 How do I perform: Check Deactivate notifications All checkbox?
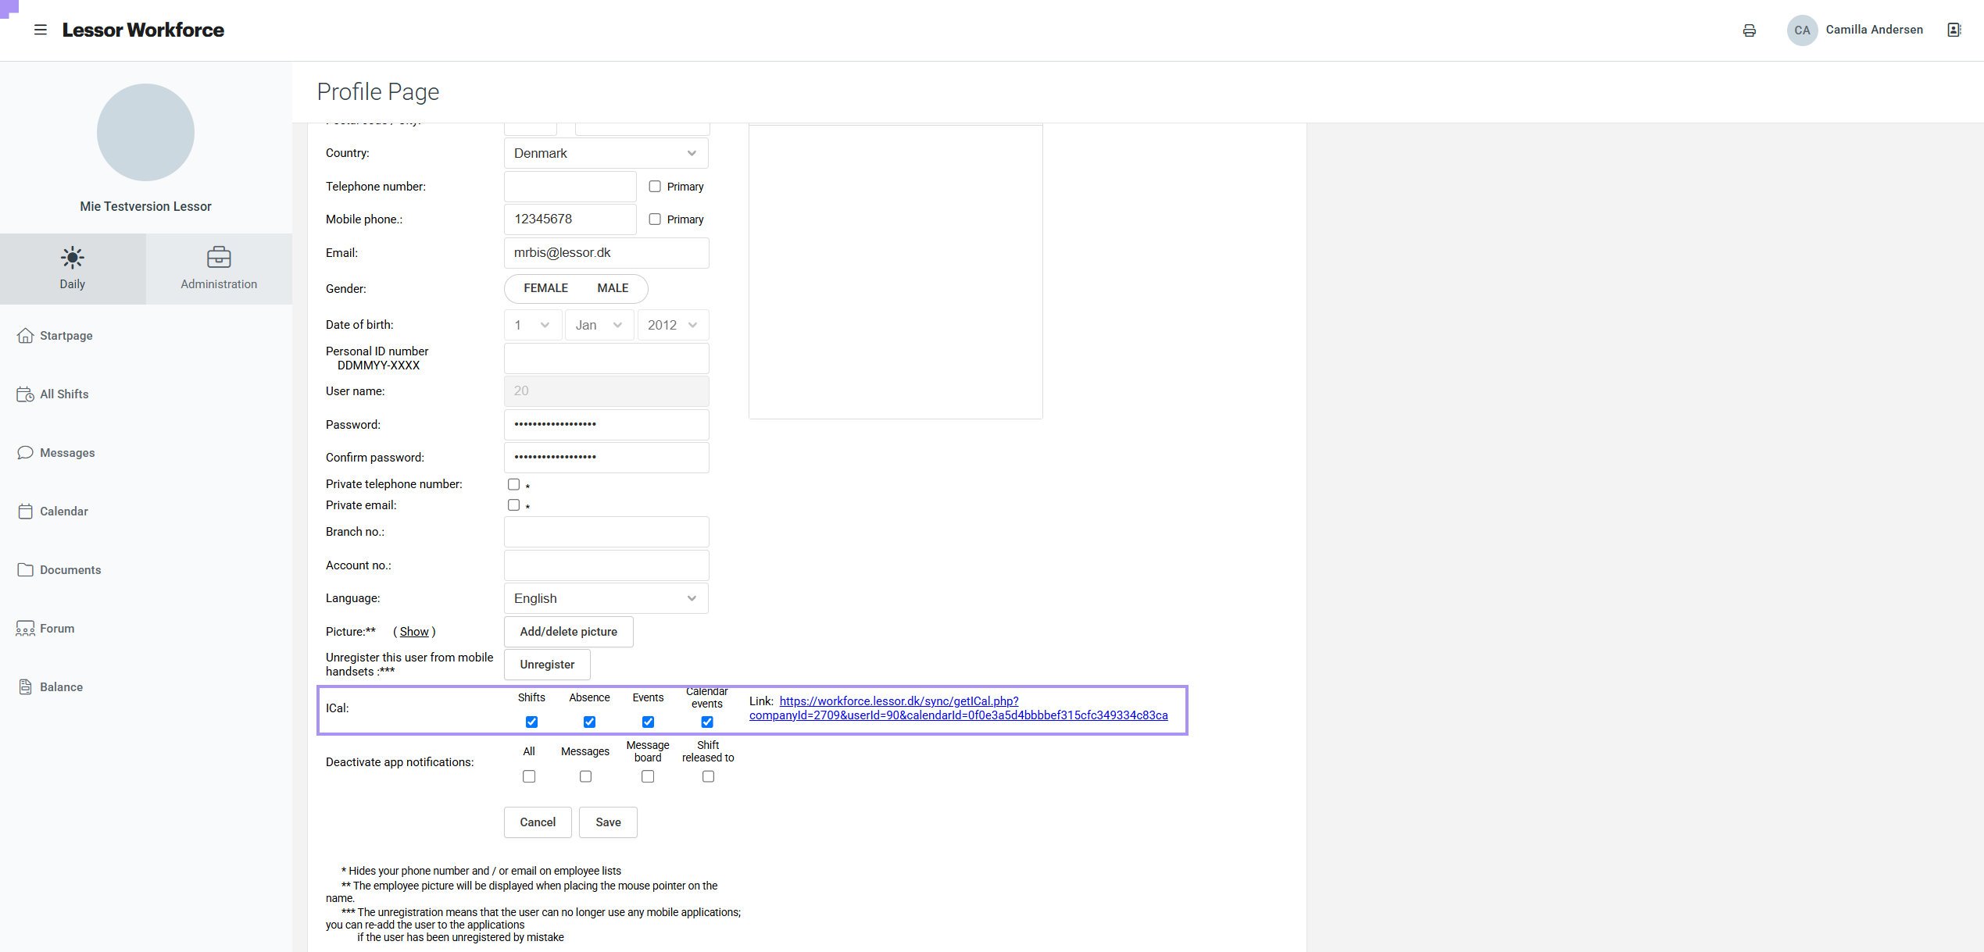[x=529, y=776]
